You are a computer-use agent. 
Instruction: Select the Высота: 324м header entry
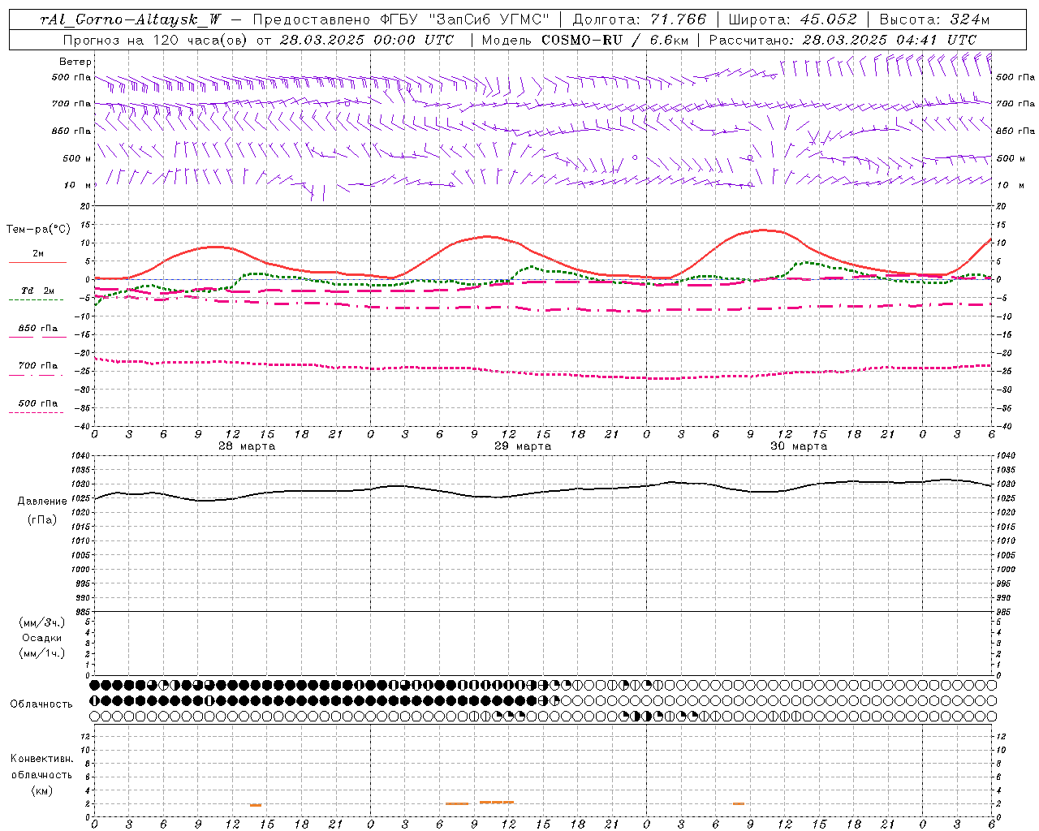(x=934, y=19)
